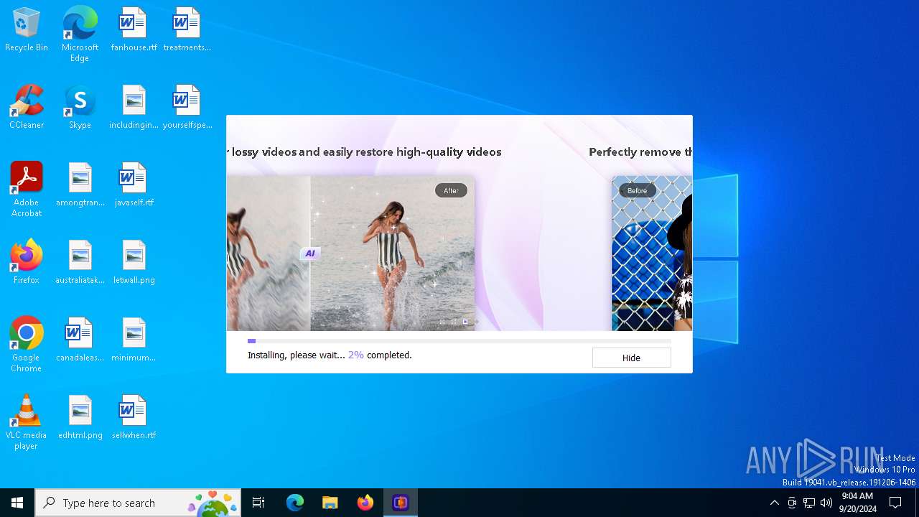Image resolution: width=919 pixels, height=517 pixels.
Task: Click the active carousel slide indicator dot
Action: coord(465,322)
